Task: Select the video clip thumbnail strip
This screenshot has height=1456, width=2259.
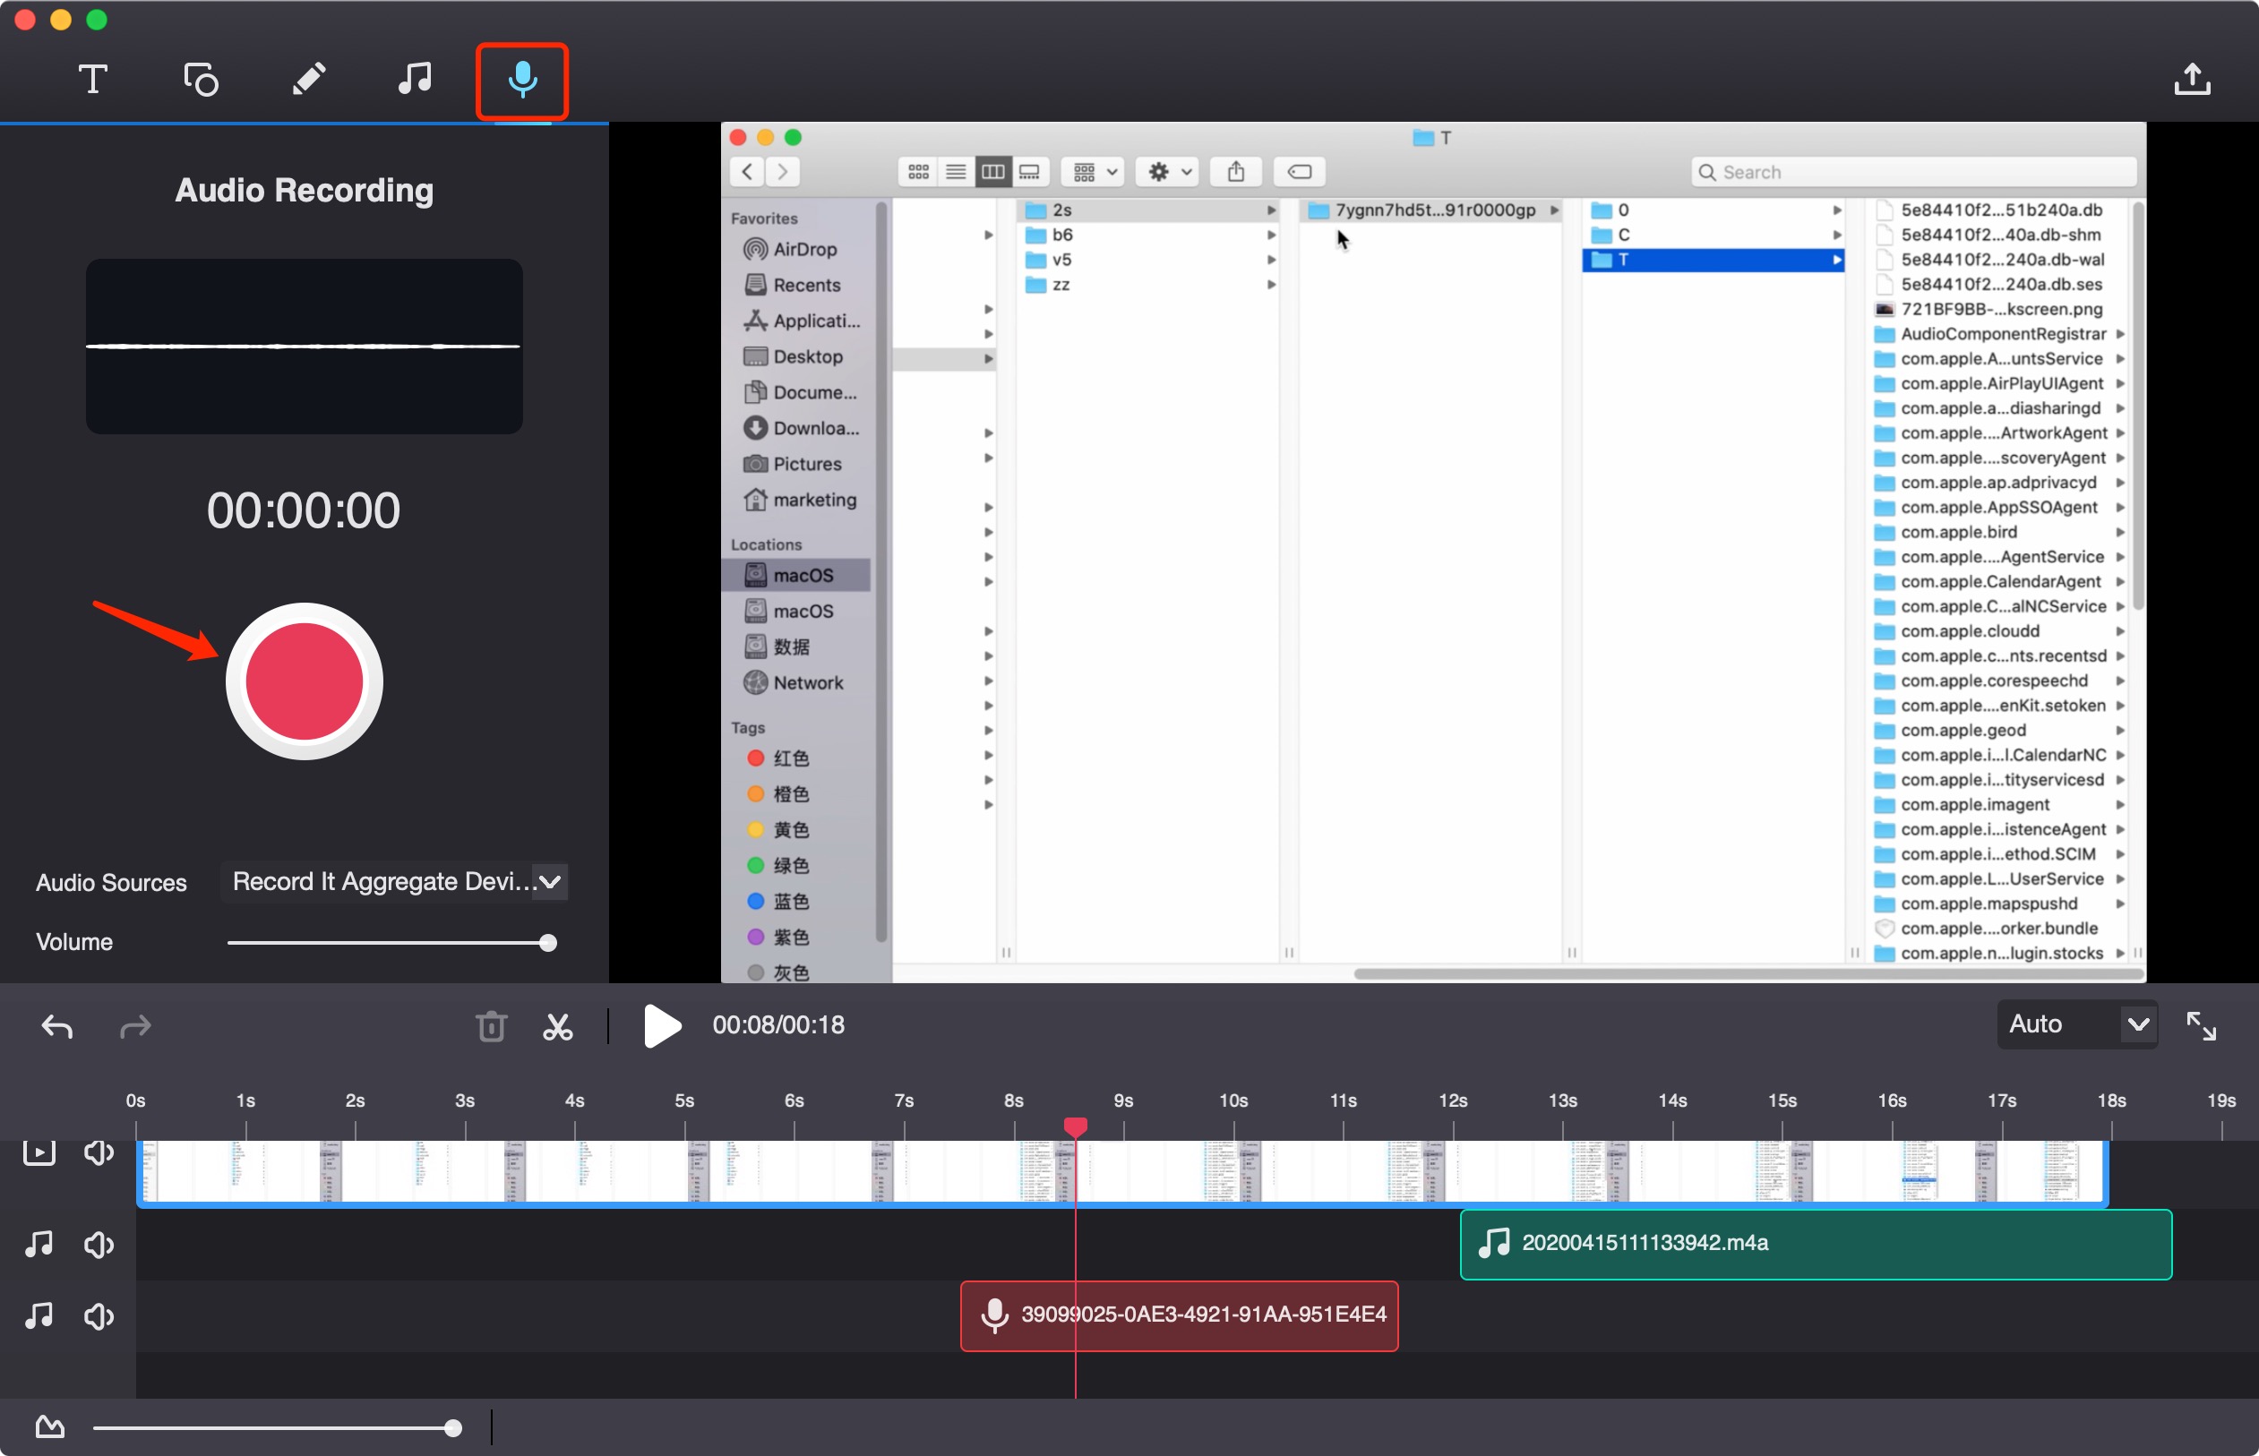Action: pos(1122,1172)
